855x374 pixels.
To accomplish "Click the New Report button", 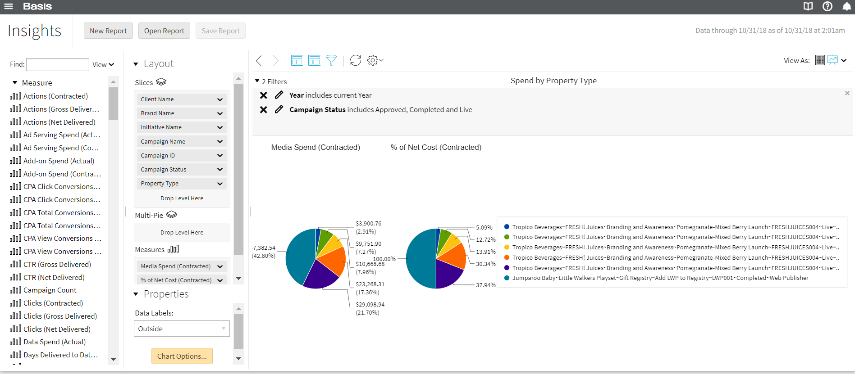I will point(108,31).
